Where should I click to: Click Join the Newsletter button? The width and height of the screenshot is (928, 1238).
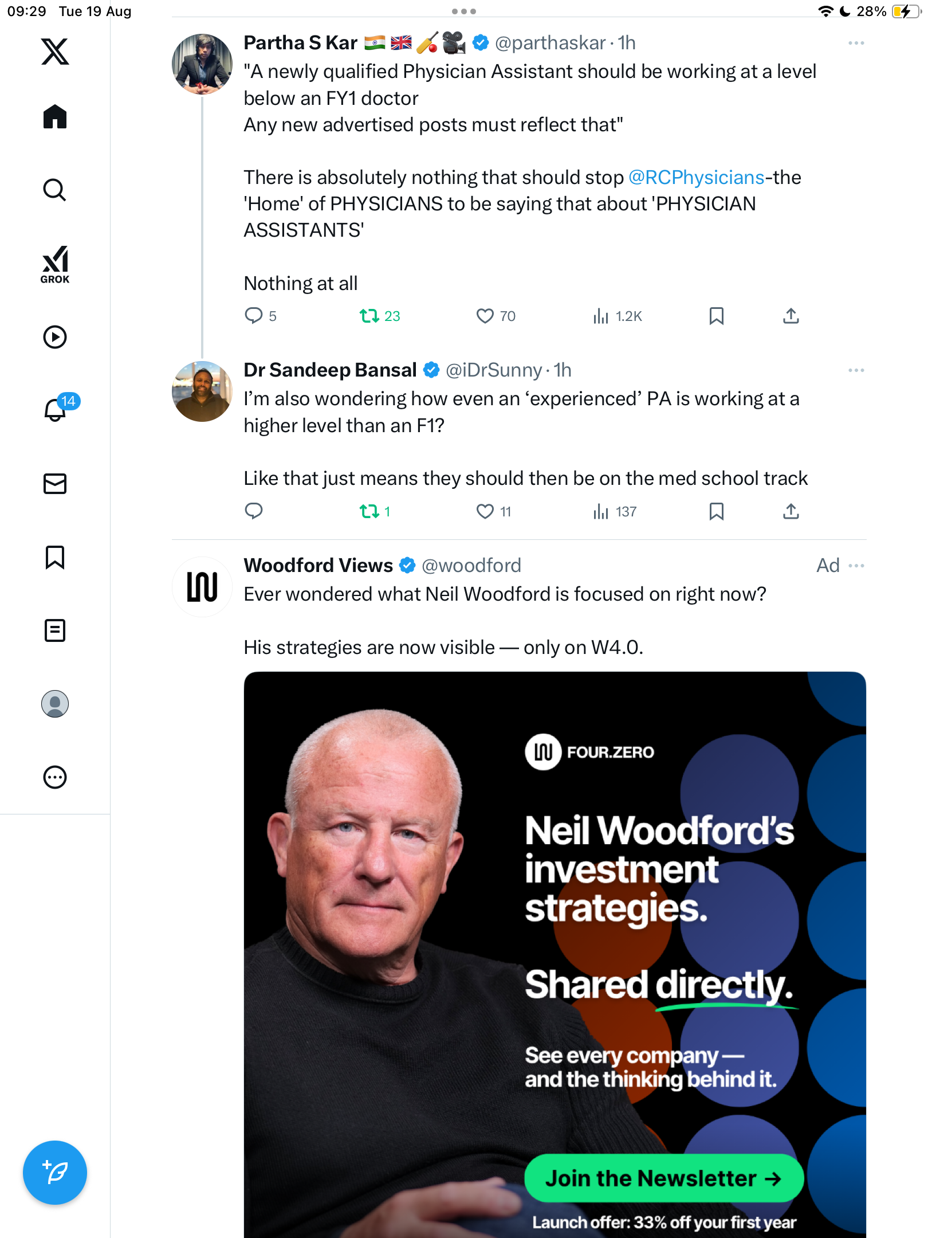664,1178
